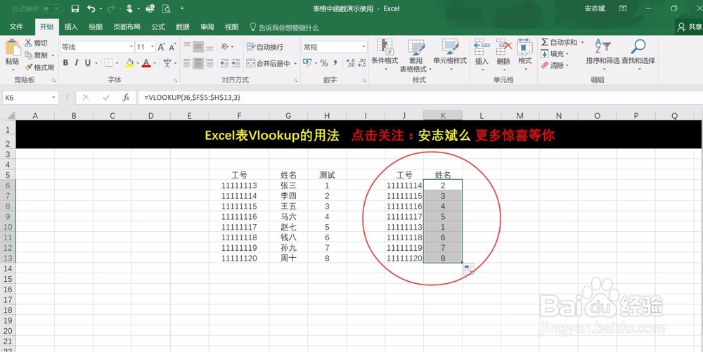Decrease font size with the smaller A icon
This screenshot has width=703, height=352.
pyautogui.click(x=172, y=46)
